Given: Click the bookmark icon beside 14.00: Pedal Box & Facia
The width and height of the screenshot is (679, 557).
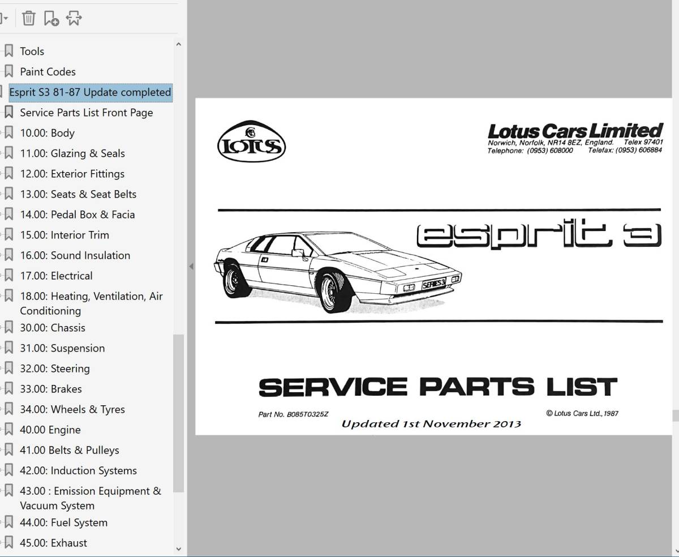Looking at the screenshot, I should 8,214.
